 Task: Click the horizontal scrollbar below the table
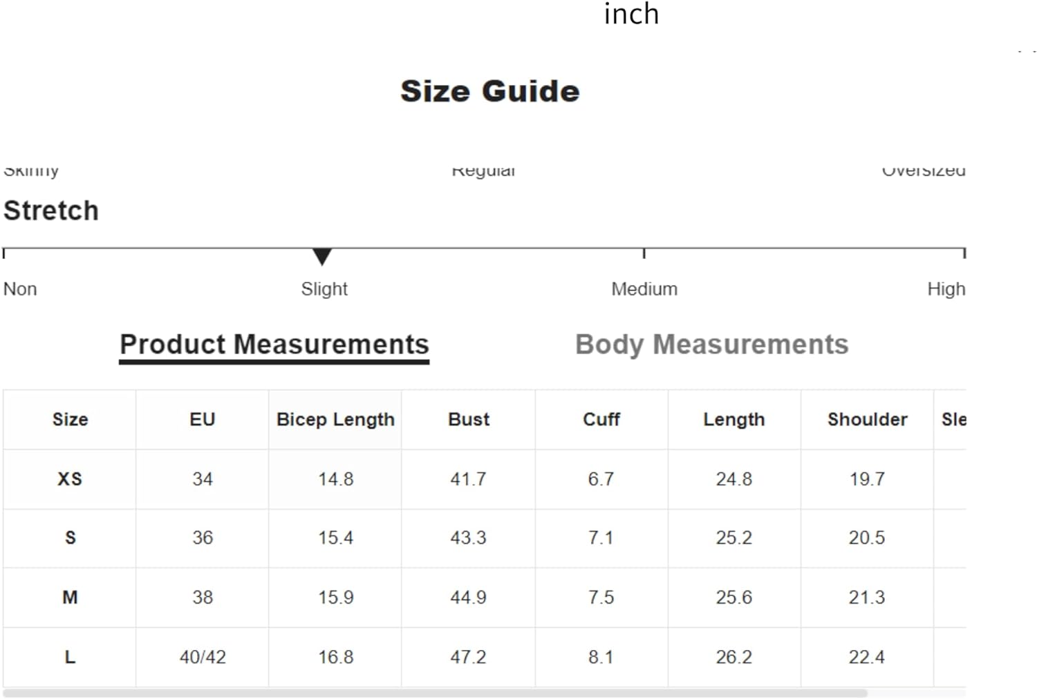tap(436, 693)
